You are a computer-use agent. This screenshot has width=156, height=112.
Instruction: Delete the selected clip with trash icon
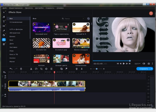tap(21, 69)
